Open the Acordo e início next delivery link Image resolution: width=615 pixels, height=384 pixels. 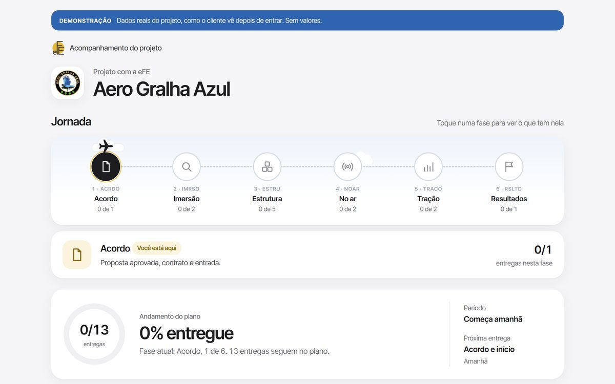coord(489,349)
